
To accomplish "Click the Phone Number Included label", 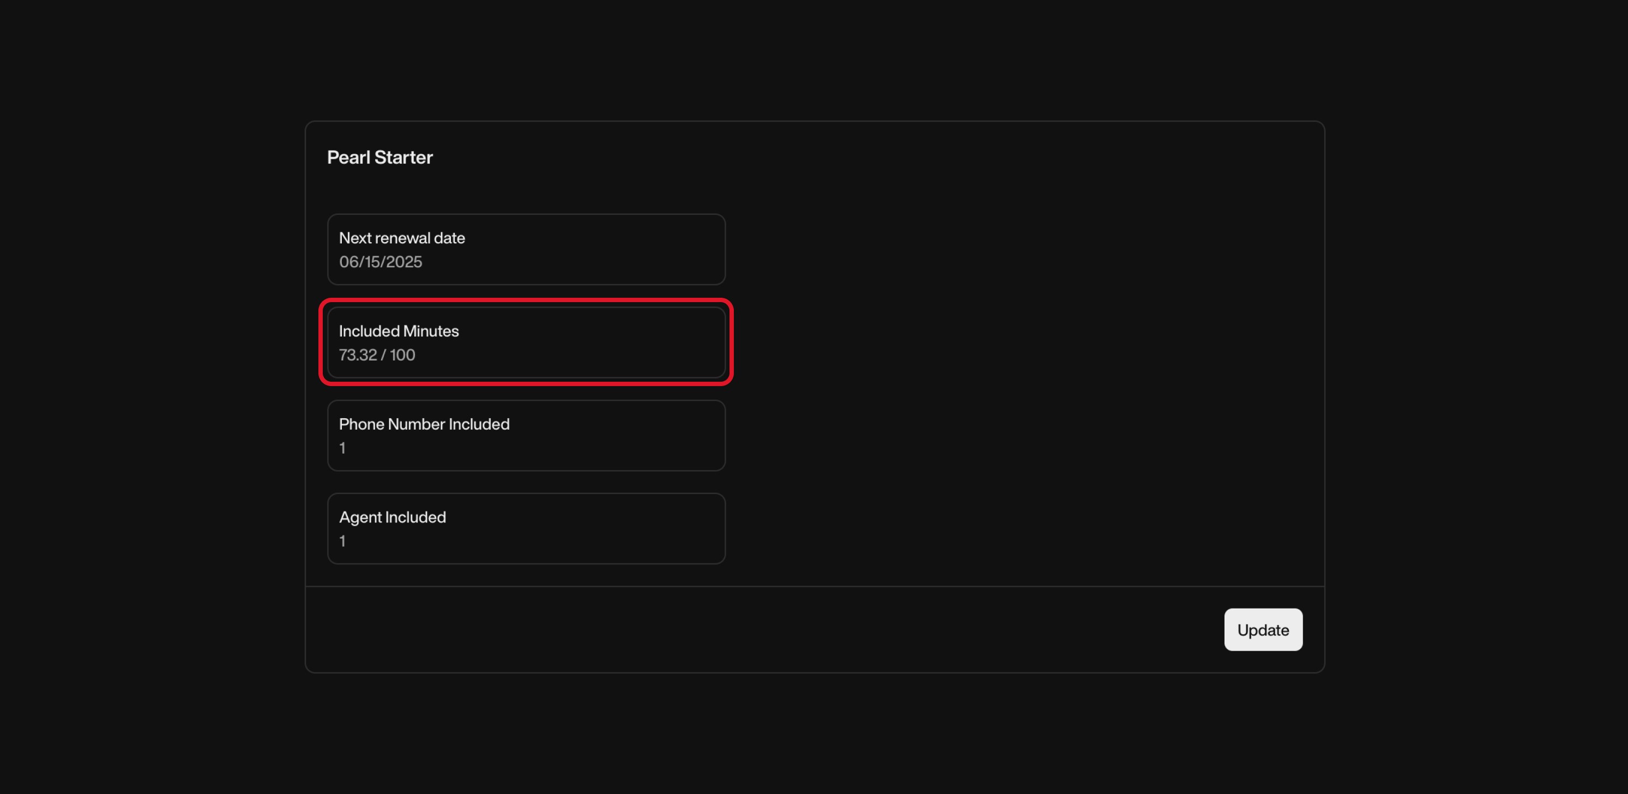I will [424, 424].
